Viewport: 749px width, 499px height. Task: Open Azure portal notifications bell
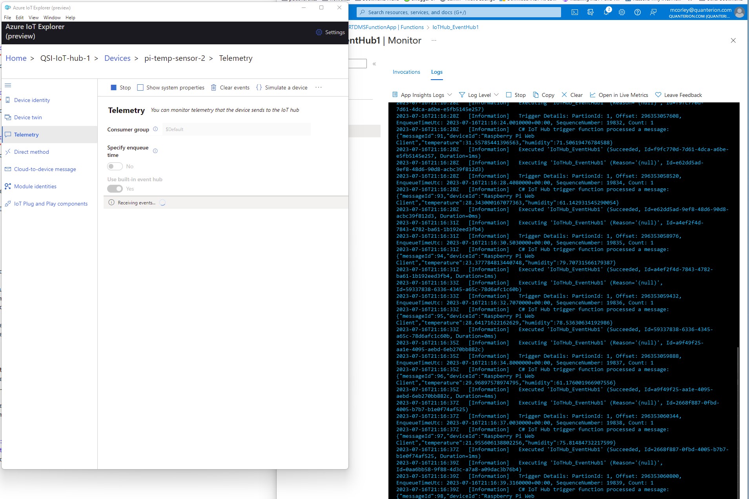point(606,12)
